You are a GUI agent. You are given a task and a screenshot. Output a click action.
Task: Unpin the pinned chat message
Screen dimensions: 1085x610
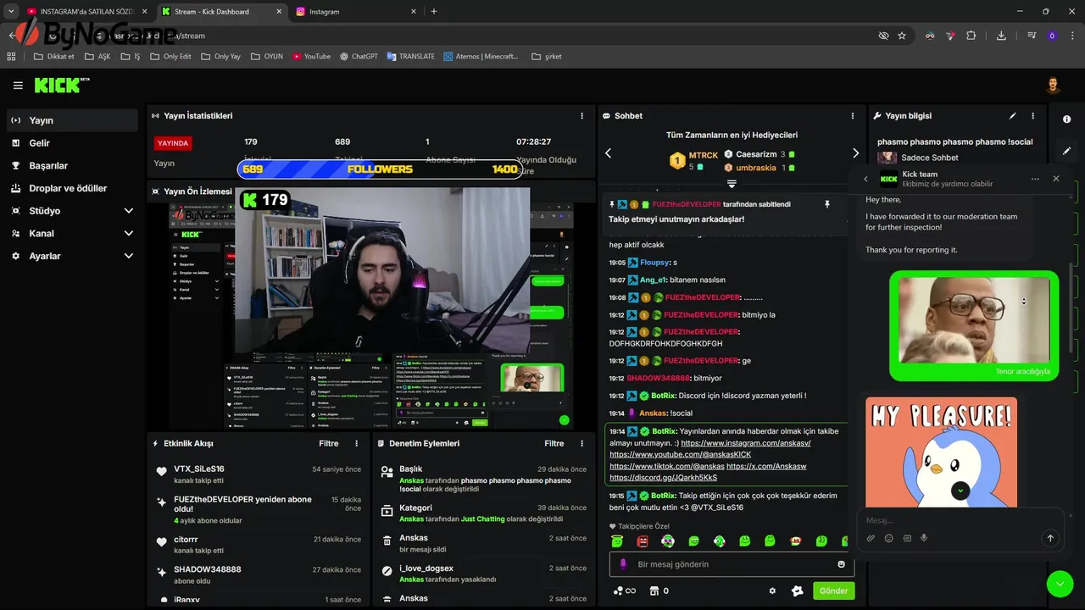click(827, 204)
